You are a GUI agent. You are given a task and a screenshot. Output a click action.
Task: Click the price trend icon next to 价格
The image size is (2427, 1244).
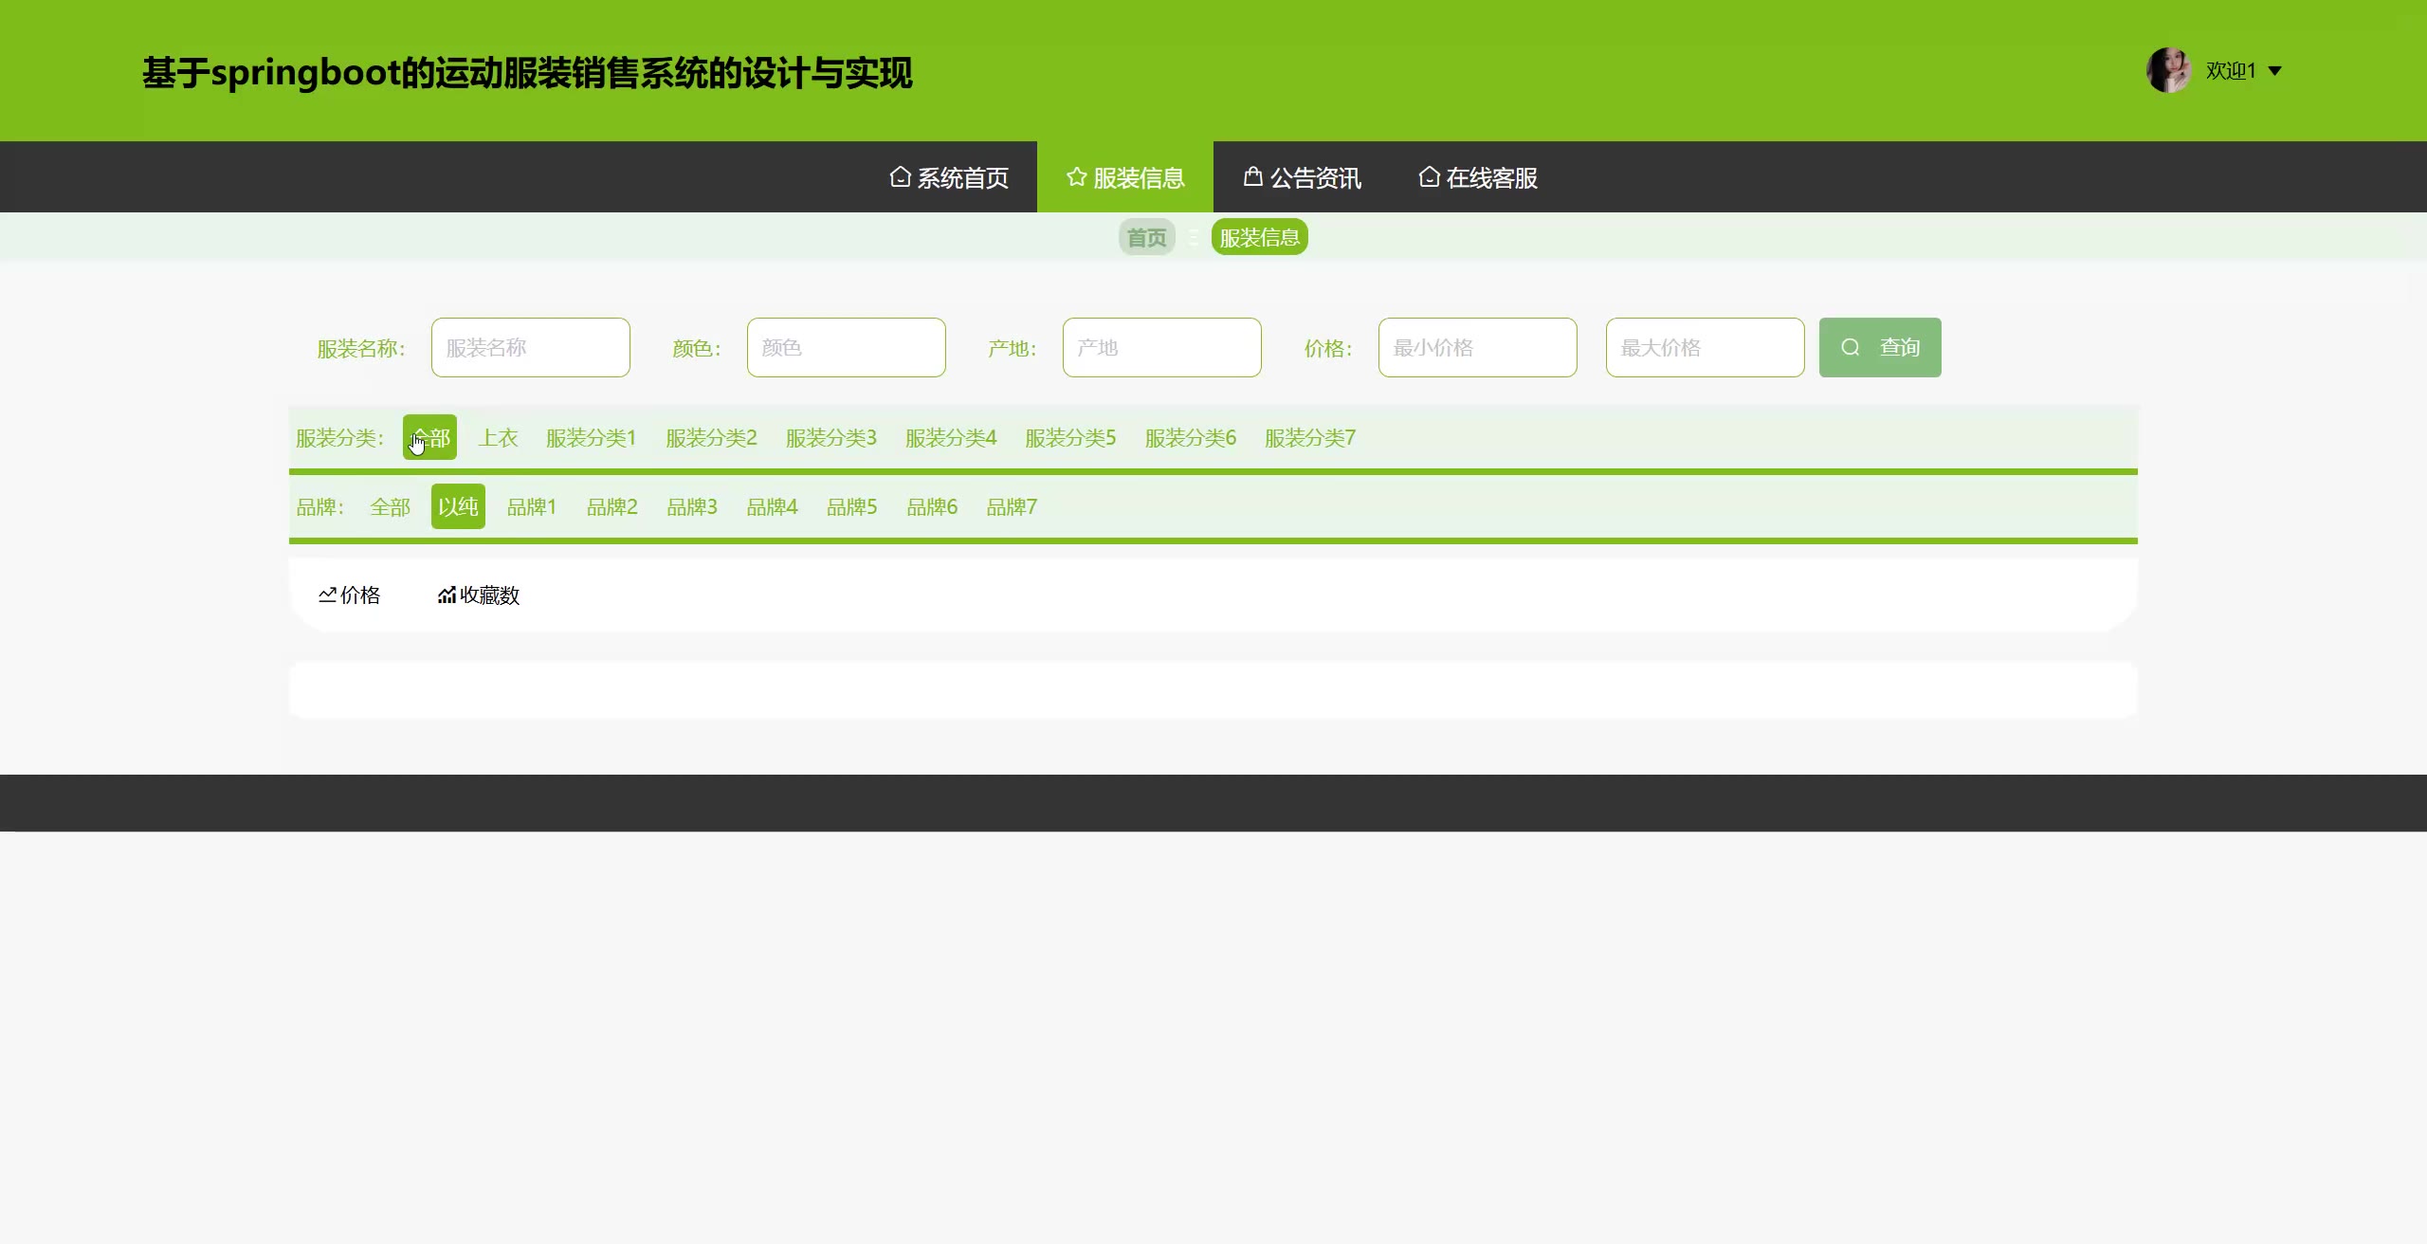(x=327, y=595)
